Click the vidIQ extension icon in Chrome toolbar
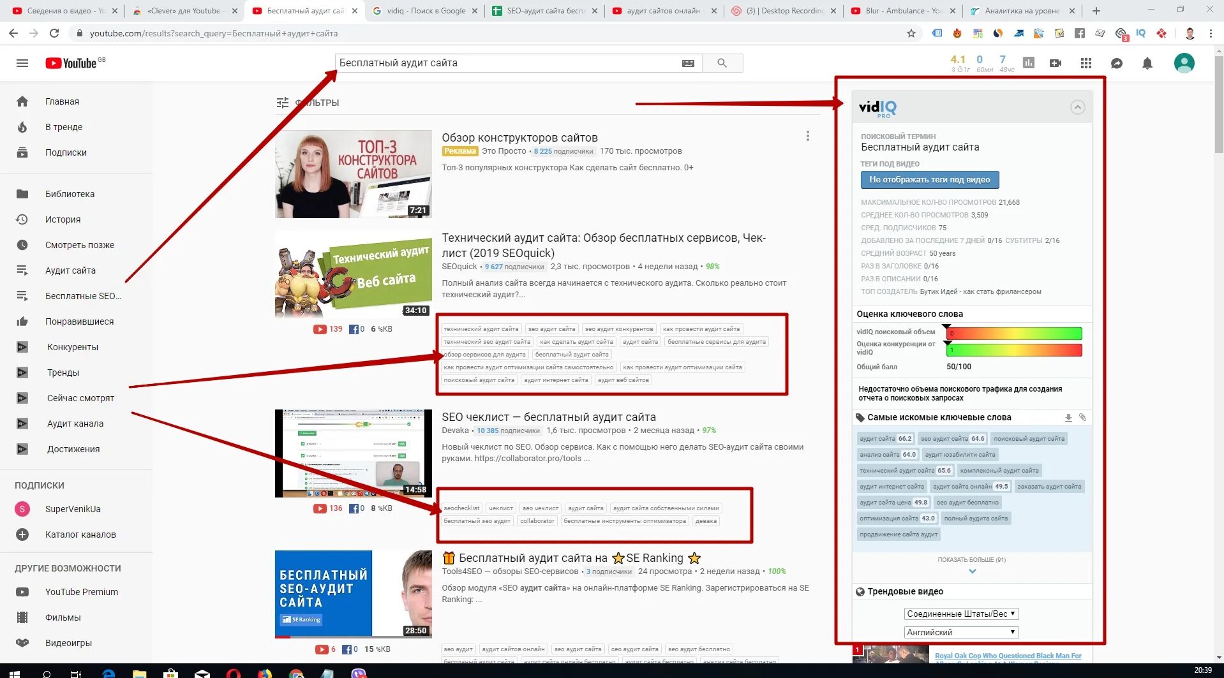 pos(1141,33)
